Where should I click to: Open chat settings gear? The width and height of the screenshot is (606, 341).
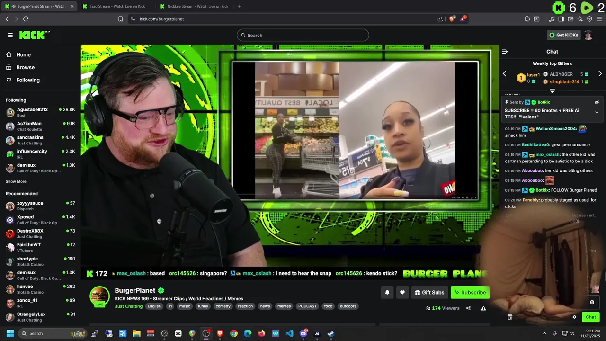coord(574,317)
